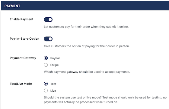Choose the Stripe radio button

(x=46, y=65)
